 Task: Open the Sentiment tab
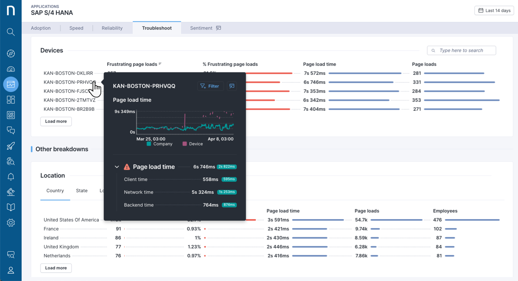(x=201, y=28)
